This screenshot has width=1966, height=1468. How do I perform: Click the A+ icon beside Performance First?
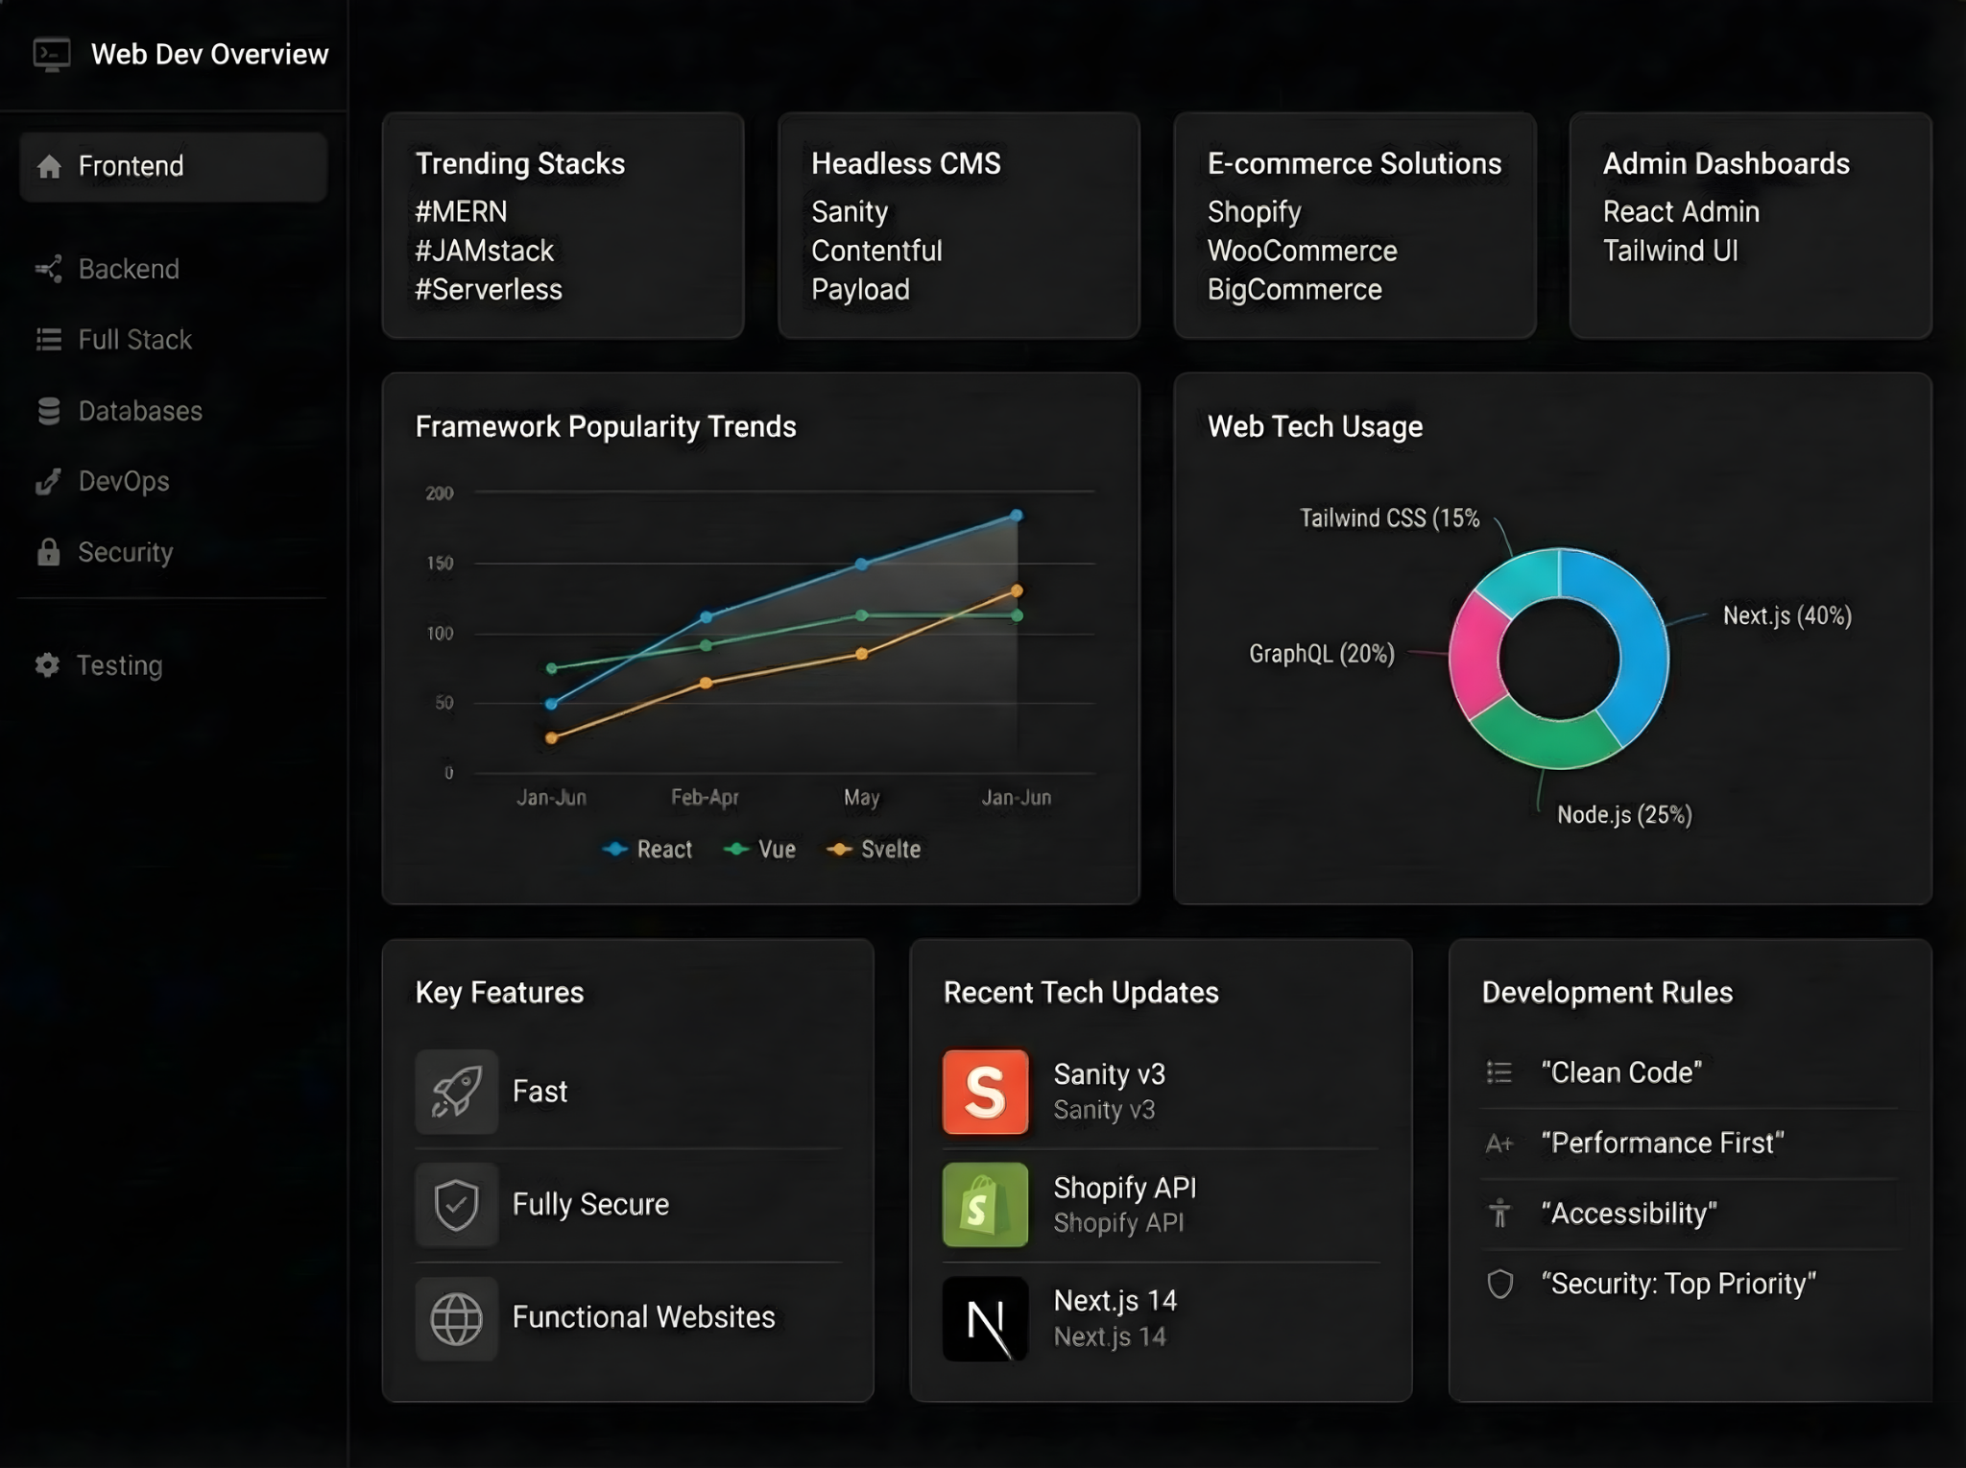click(x=1499, y=1143)
